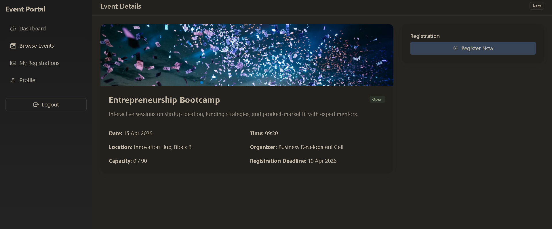The width and height of the screenshot is (552, 229).
Task: Click the Event Details page heading
Action: [121, 6]
